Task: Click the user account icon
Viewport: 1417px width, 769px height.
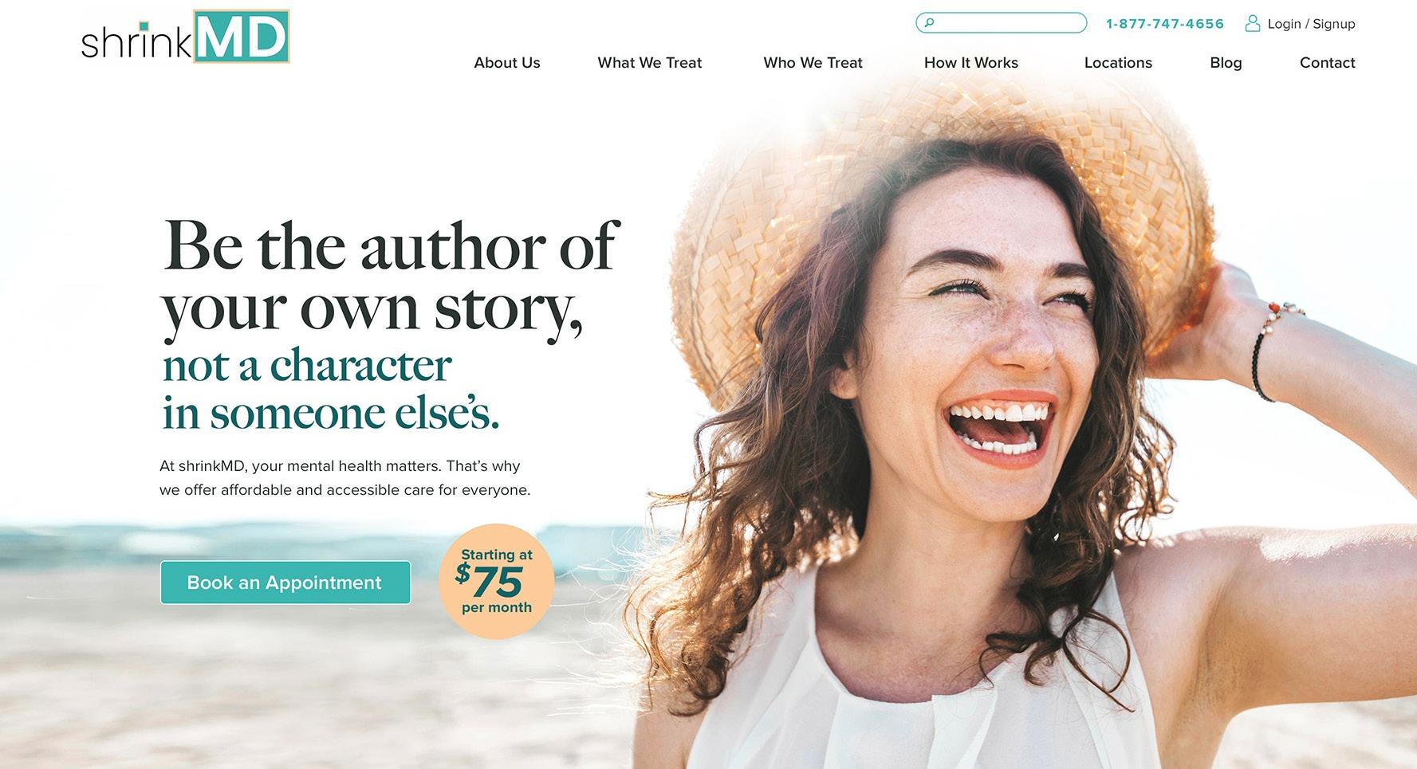Action: click(1253, 23)
